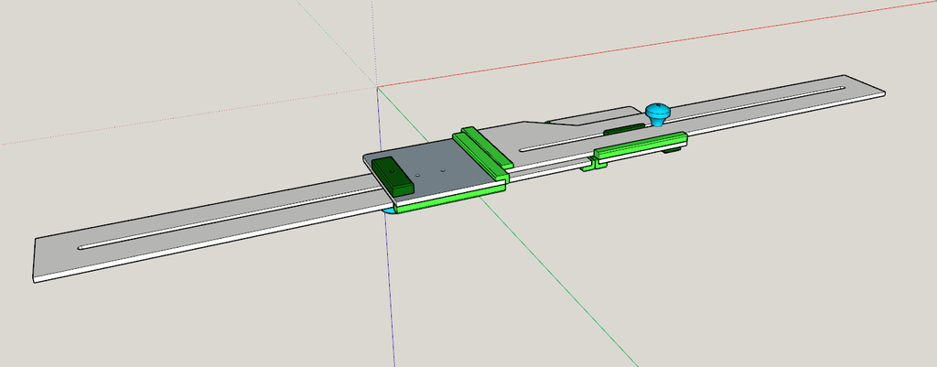Image resolution: width=937 pixels, height=367 pixels.
Task: Select the dark green block on the plate
Action: [x=393, y=176]
